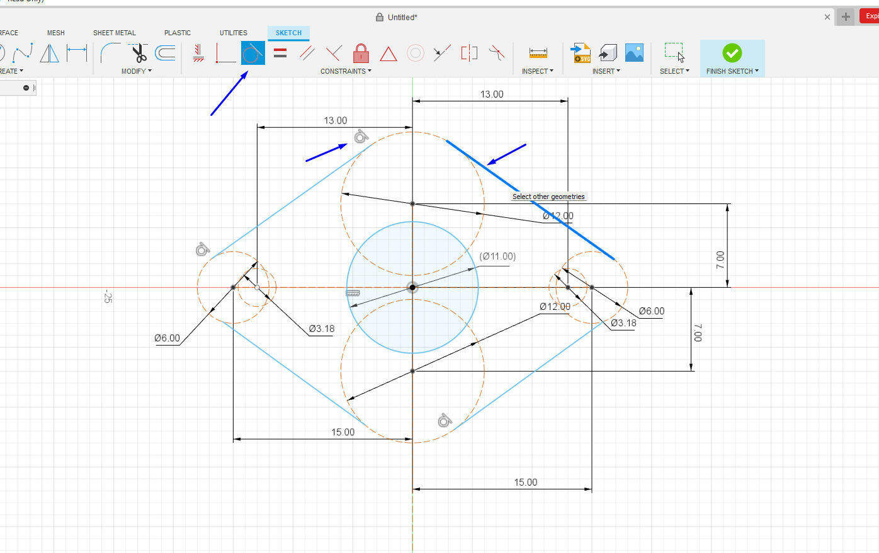Click the tangent glyph near bottom circle

(445, 420)
